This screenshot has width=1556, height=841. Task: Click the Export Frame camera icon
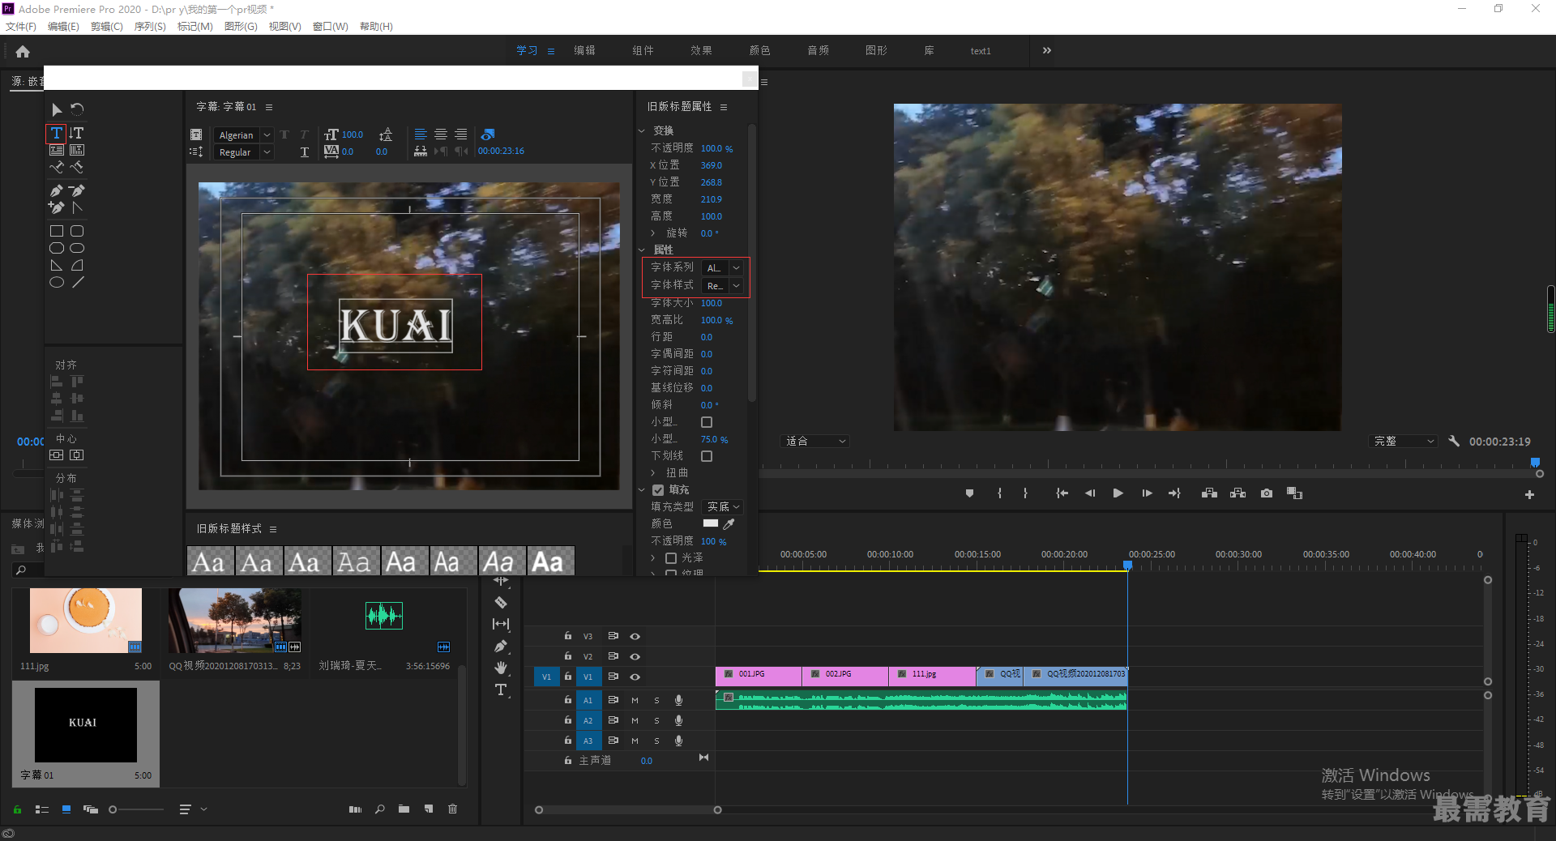coord(1267,493)
